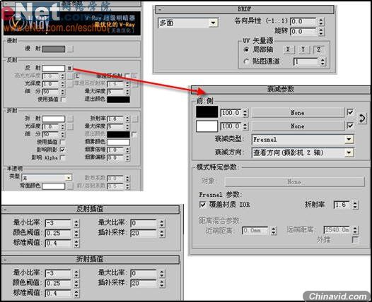Click the black front color swatch
The width and height of the screenshot is (372, 302).
(x=207, y=111)
